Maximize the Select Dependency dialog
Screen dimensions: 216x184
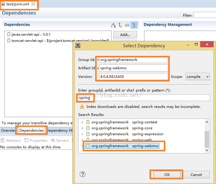(196, 44)
